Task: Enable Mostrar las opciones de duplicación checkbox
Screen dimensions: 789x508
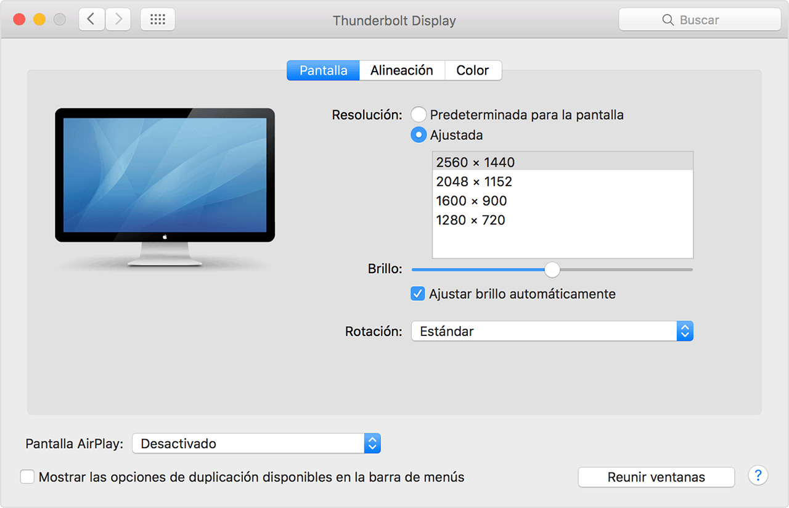Action: pyautogui.click(x=27, y=477)
